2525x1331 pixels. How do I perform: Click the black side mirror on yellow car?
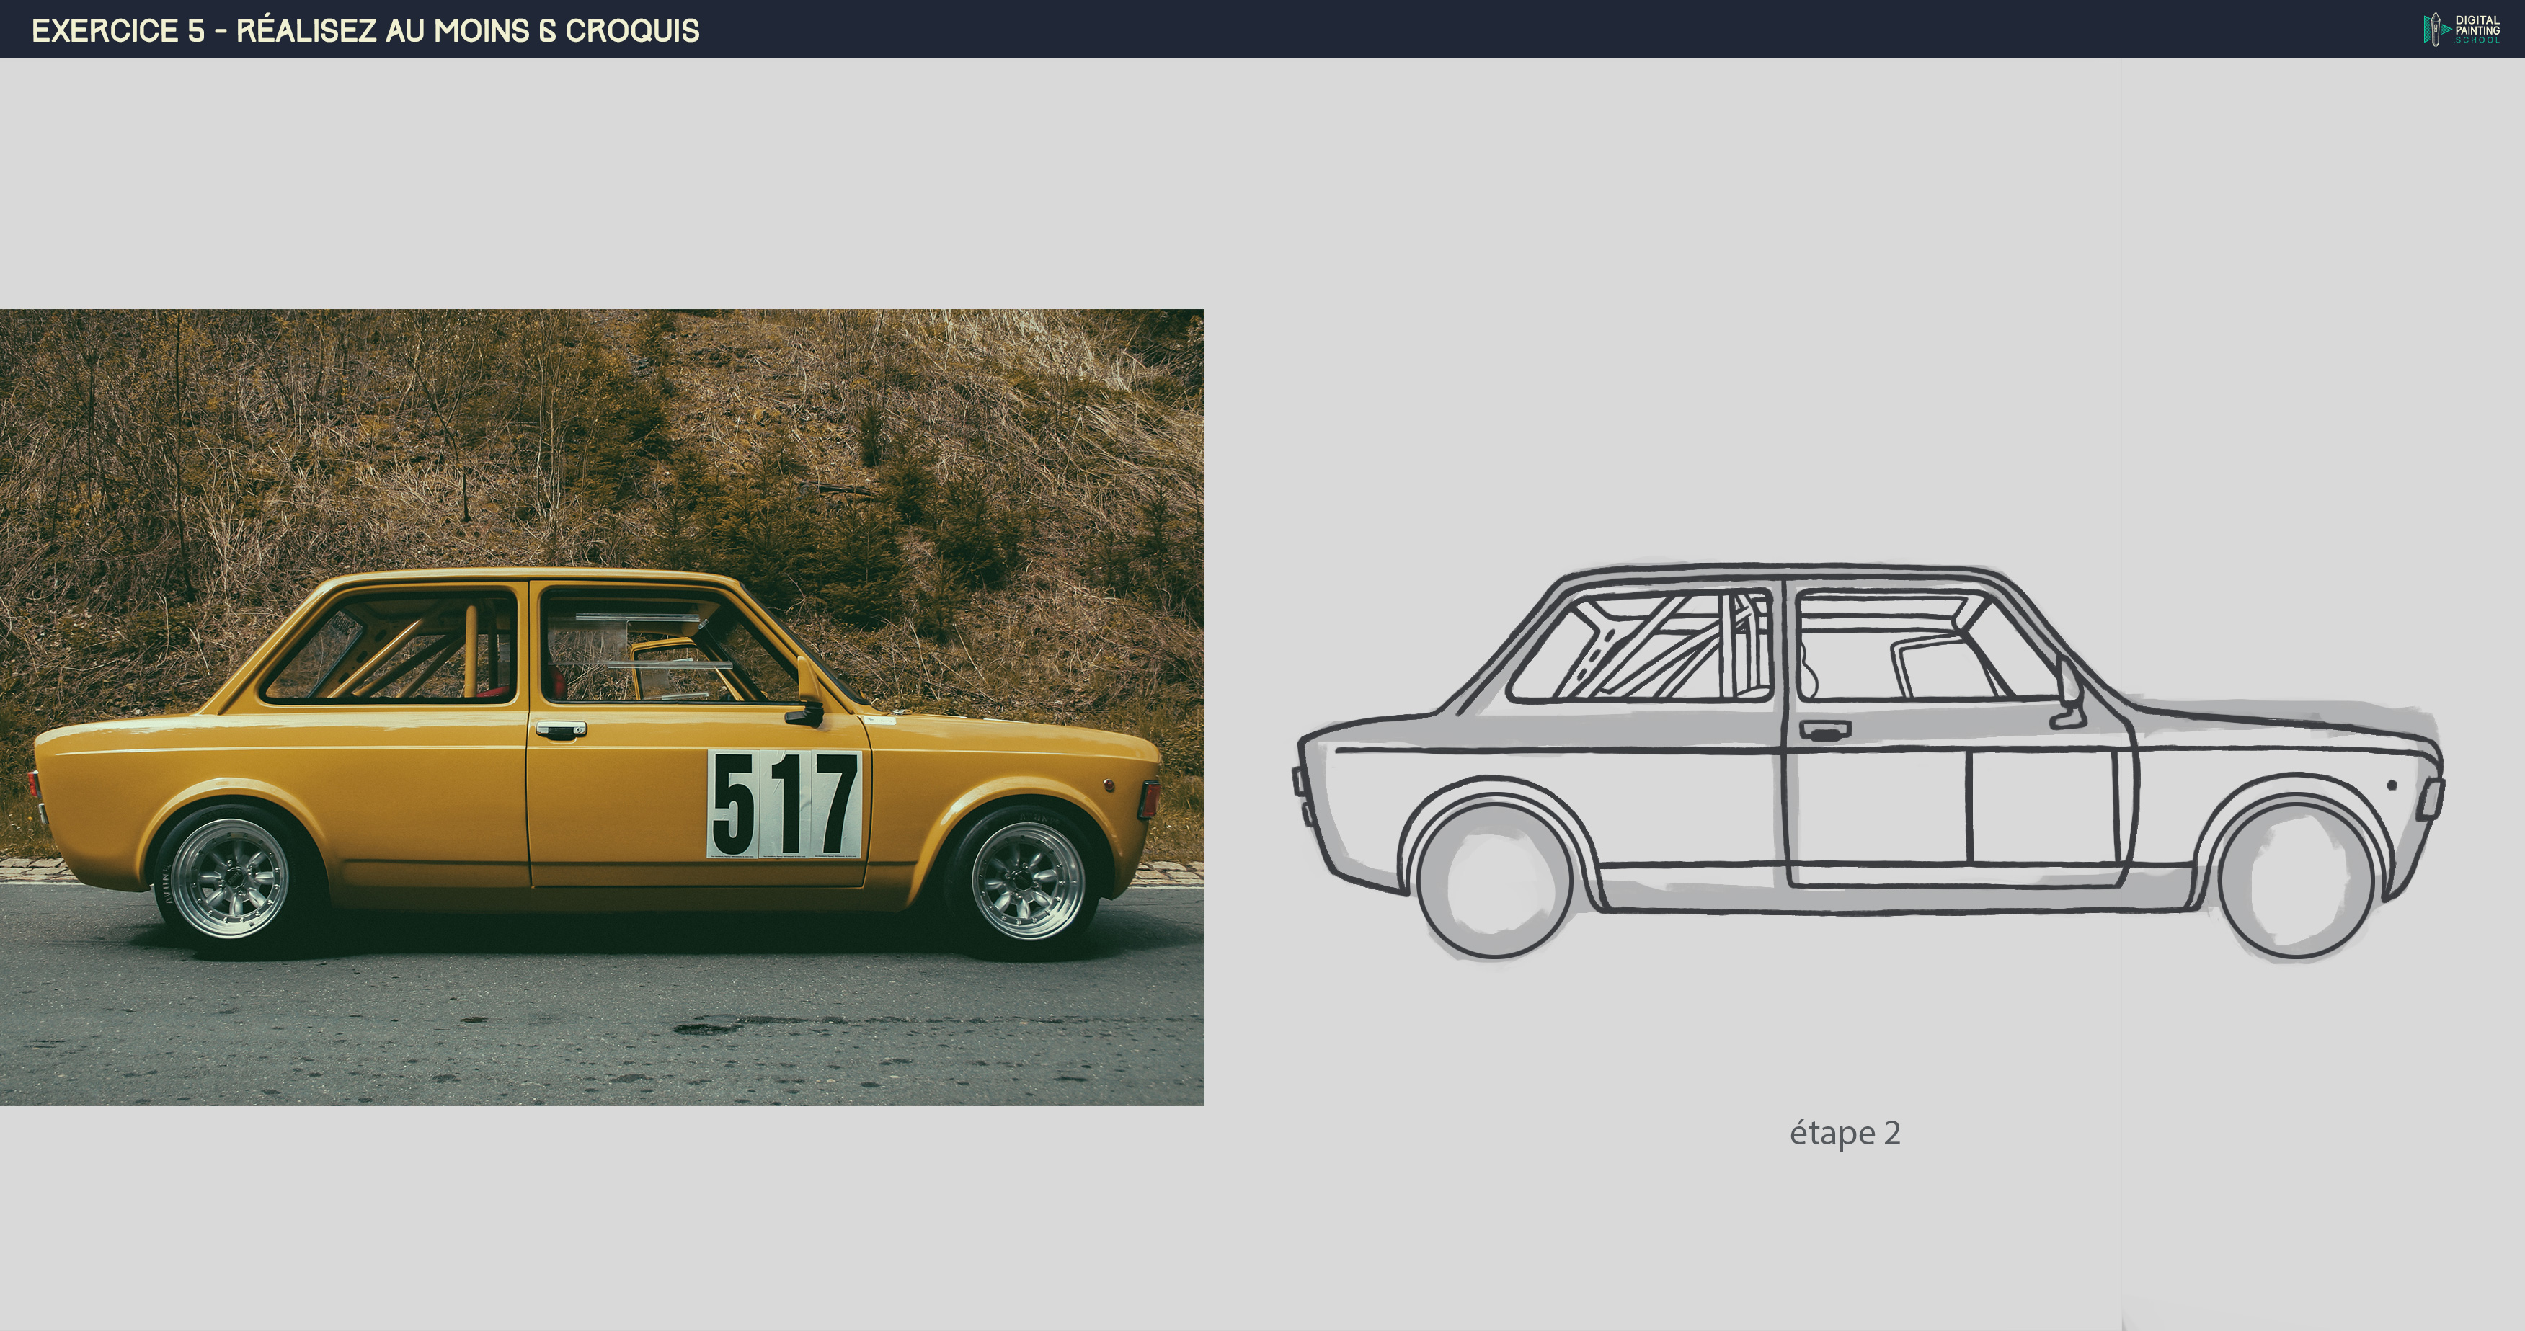pyautogui.click(x=806, y=713)
